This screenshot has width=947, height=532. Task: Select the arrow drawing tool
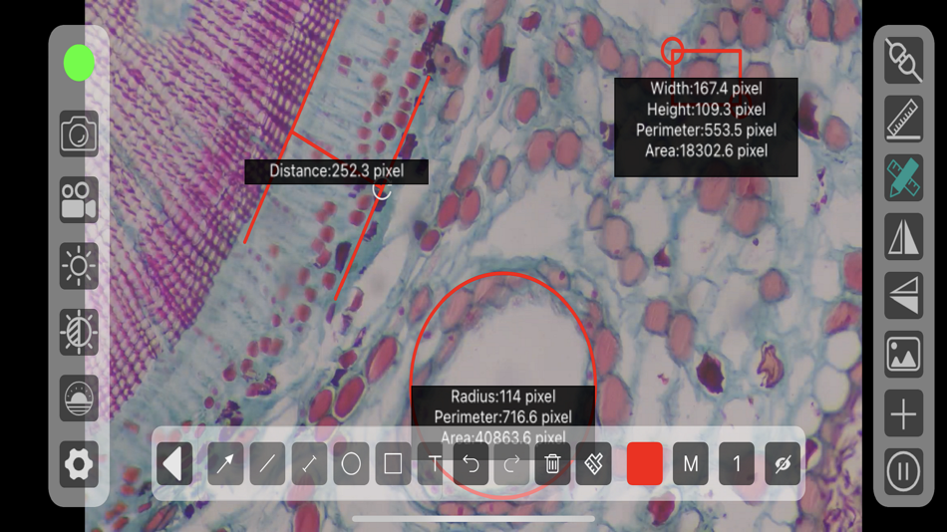tap(225, 464)
